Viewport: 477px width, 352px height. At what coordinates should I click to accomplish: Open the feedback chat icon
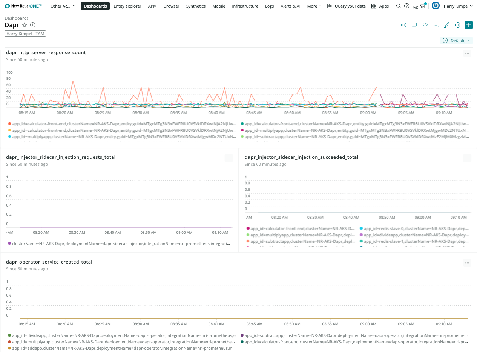click(x=415, y=6)
